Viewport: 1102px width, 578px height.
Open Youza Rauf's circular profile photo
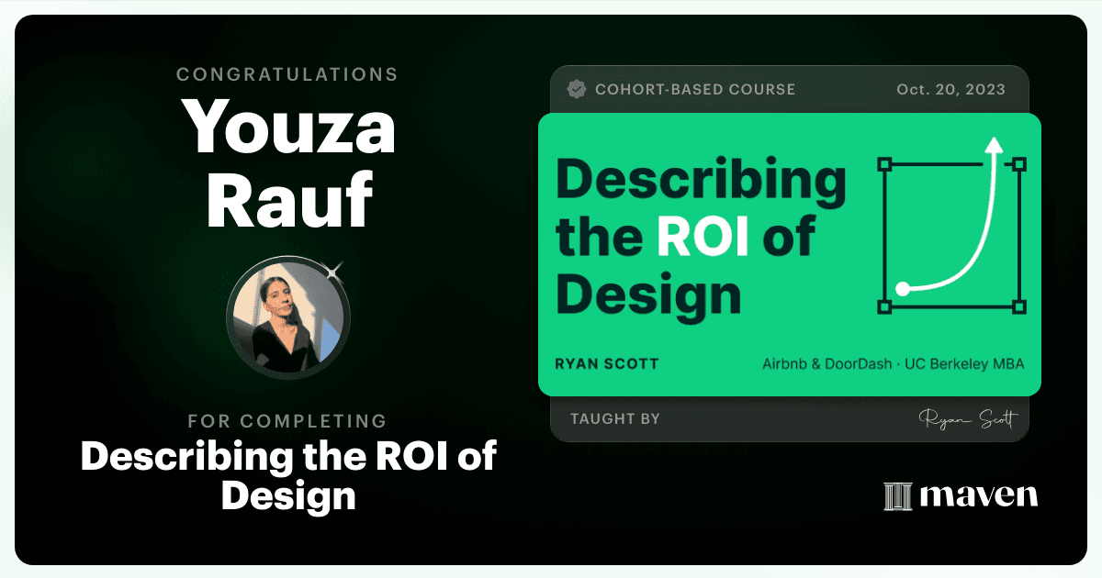coord(287,317)
